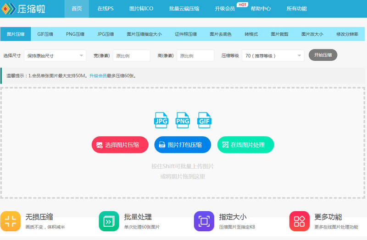
Task: Click the 开始压缩 button
Action: tap(323, 55)
